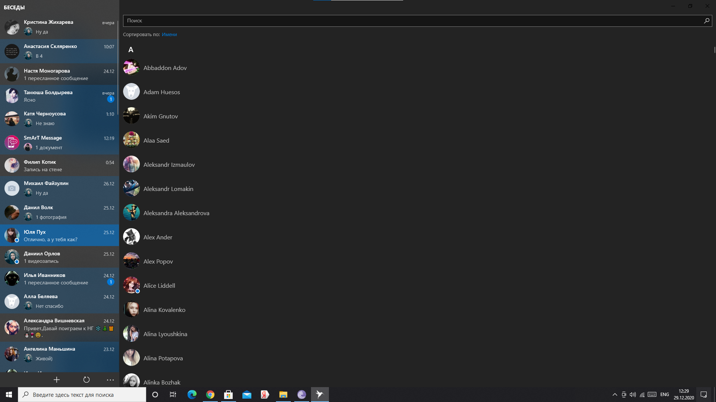
Task: Open the Mail app from the taskbar
Action: (x=247, y=395)
